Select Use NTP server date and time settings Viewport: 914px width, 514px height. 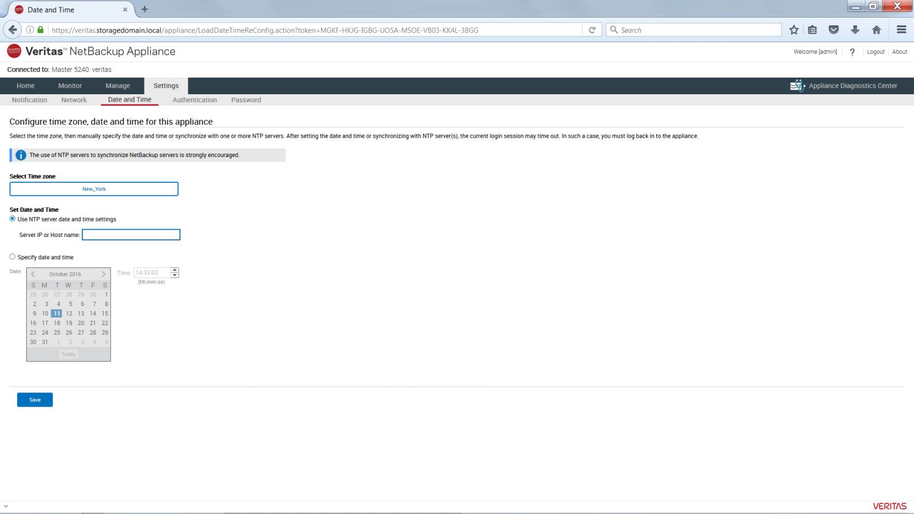pos(13,219)
